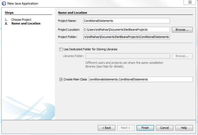This screenshot has height=135, width=198.
Task: Click the Libraries Folder label
Action: click(73, 56)
